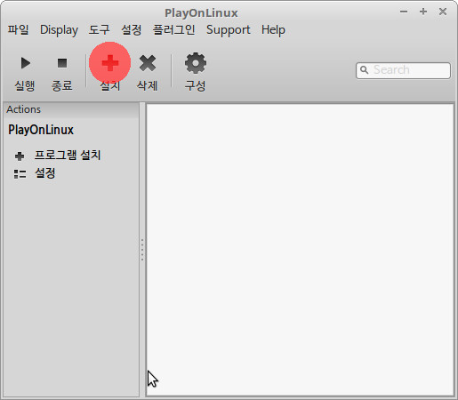Click the Stop (종료) square icon

pos(62,63)
